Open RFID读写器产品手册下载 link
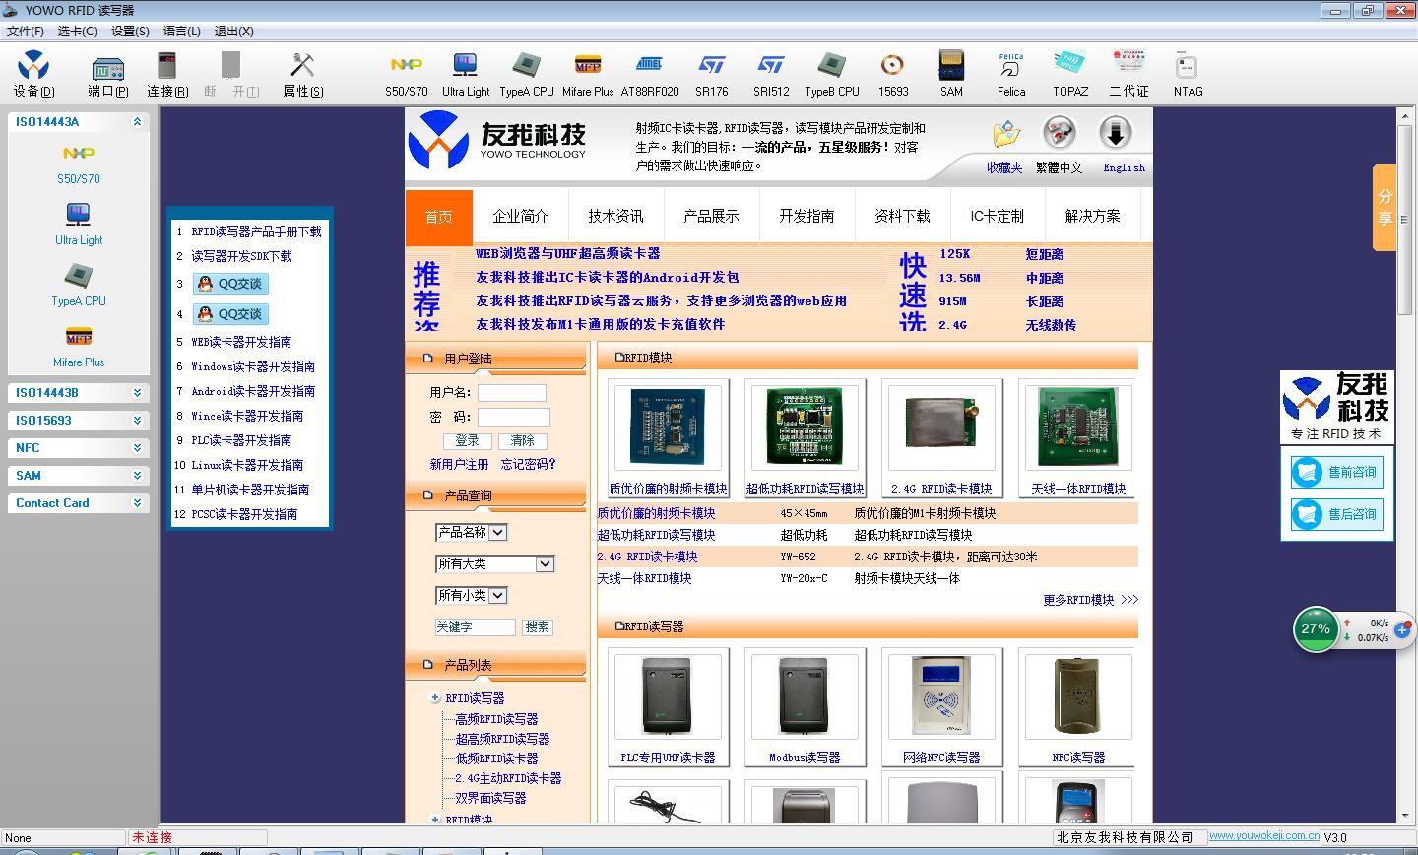The height and width of the screenshot is (855, 1418). coord(256,232)
